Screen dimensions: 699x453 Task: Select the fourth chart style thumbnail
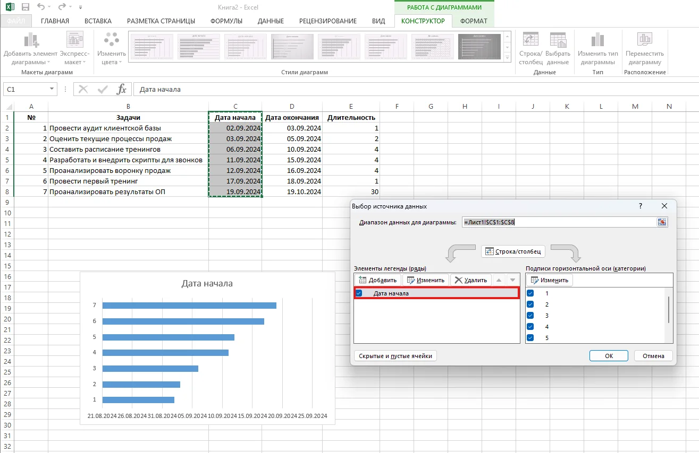[x=292, y=47]
